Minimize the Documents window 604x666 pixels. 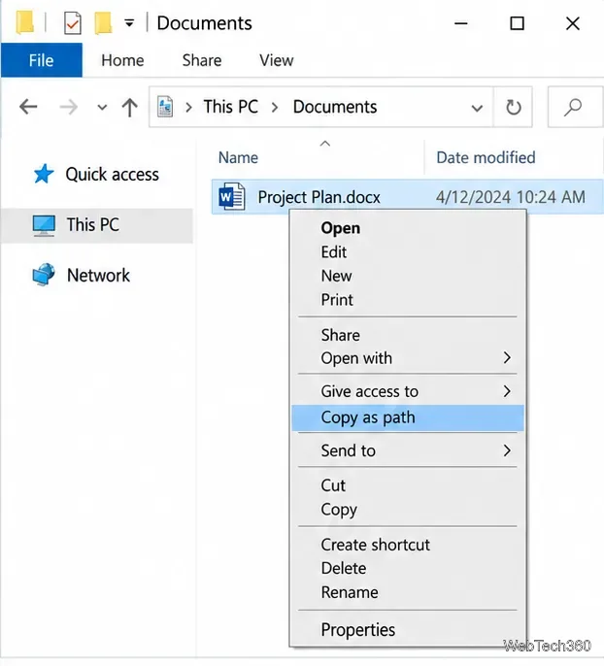[461, 23]
